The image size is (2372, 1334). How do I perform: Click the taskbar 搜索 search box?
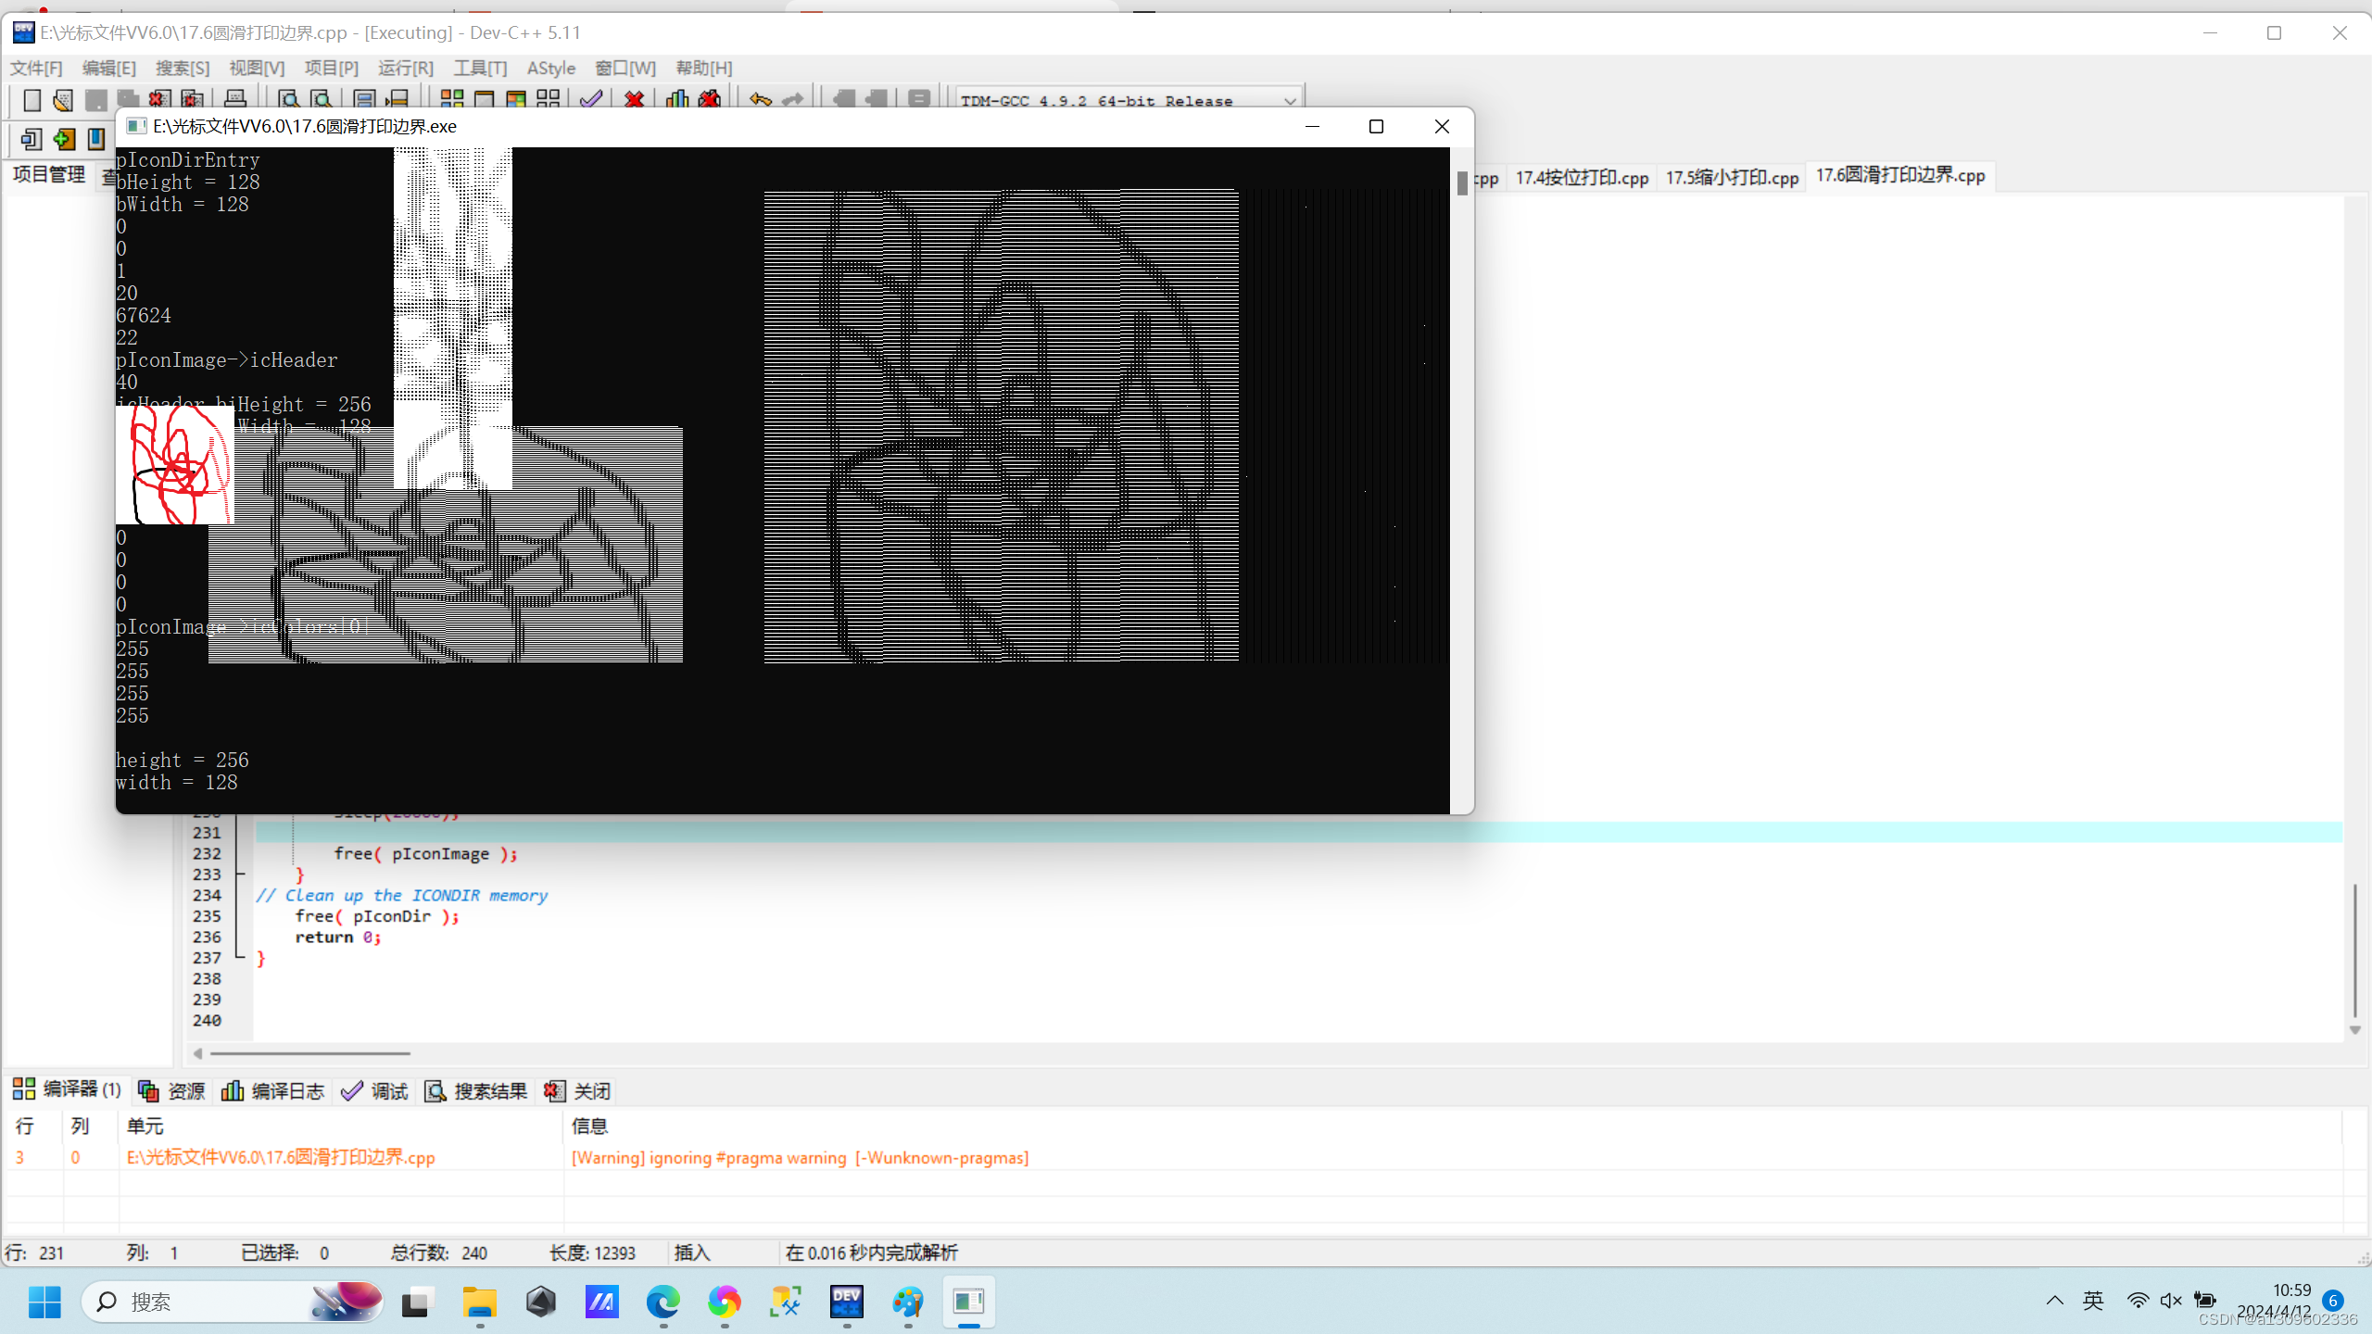[233, 1302]
